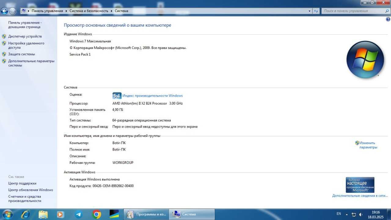The image size is (391, 220).
Task: Click the 5,1 performance score badge
Action: point(117,96)
